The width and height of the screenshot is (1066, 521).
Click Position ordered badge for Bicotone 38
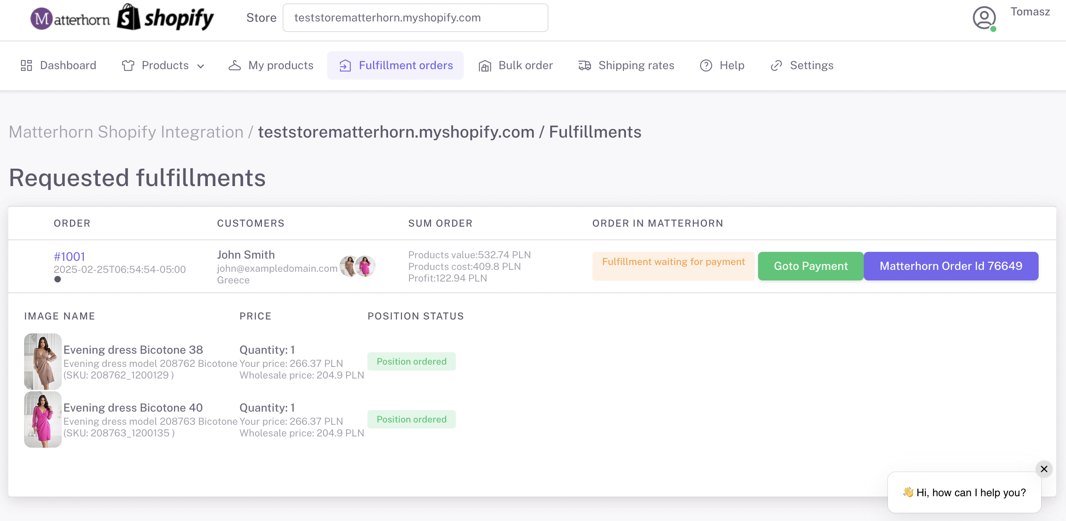pyautogui.click(x=411, y=362)
